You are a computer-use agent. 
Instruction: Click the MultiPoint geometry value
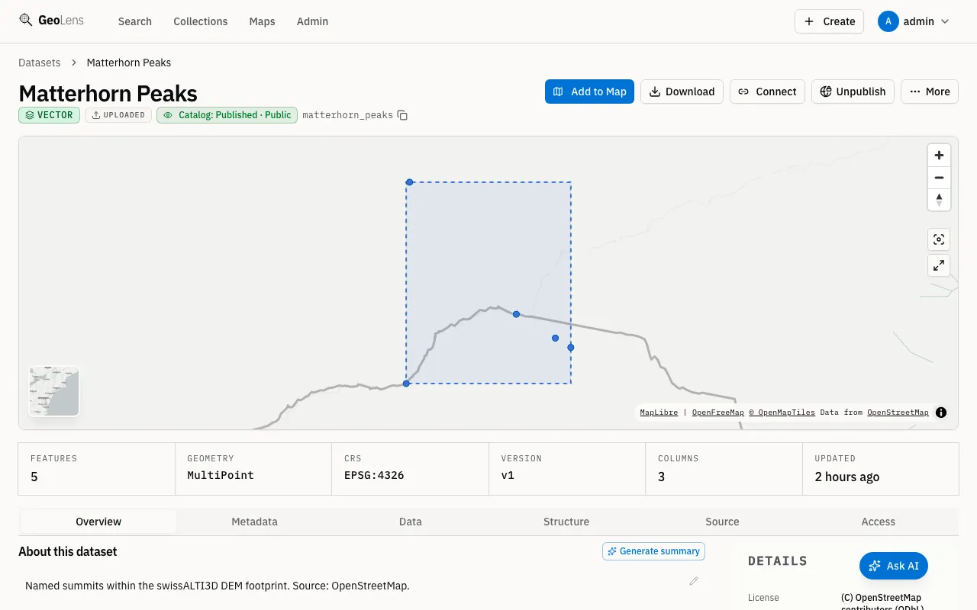point(221,475)
